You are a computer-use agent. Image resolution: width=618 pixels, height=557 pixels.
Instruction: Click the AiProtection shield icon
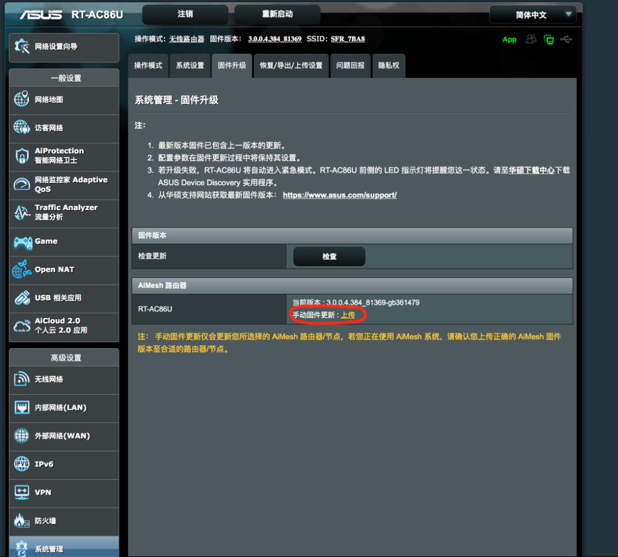point(22,156)
